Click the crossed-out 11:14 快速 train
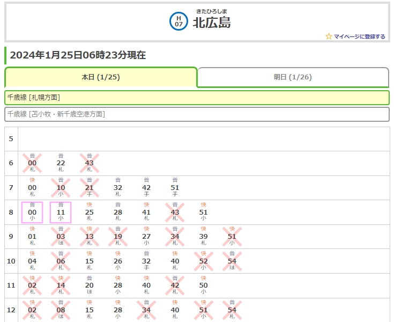Viewport: 394px width, 322px height. (x=61, y=285)
